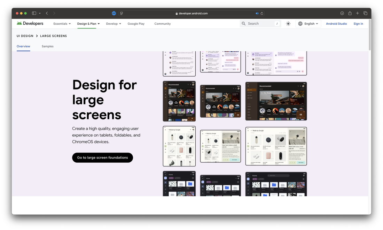Click the 'Design for large screens' heading
This screenshot has width=383, height=230.
(x=104, y=100)
